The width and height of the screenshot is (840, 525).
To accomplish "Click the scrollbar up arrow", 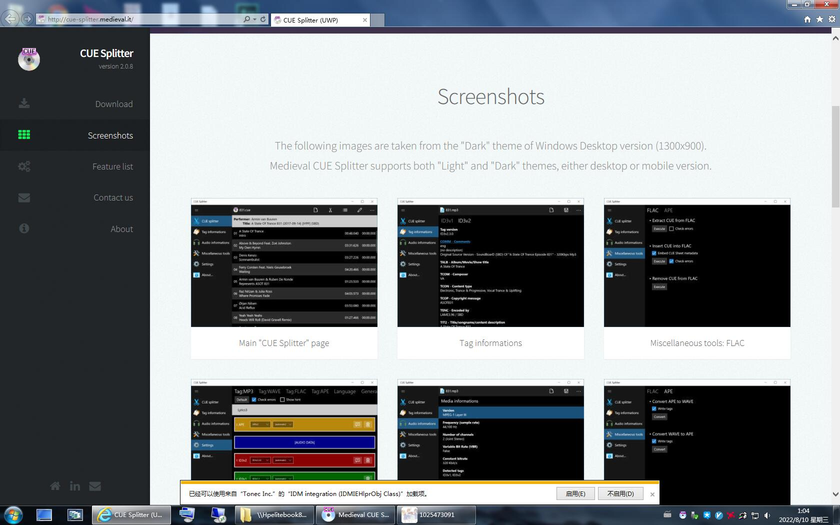I will [835, 38].
